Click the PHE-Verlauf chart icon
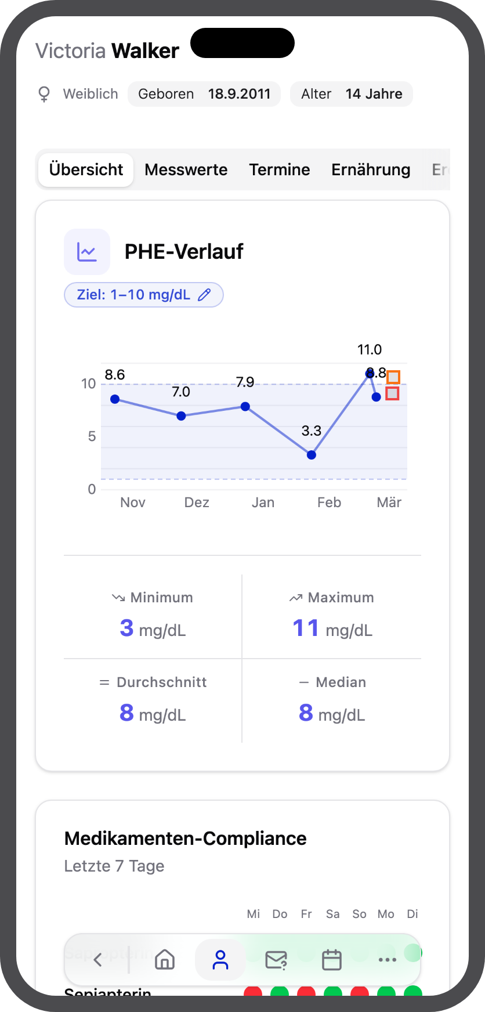485x1012 pixels. [x=87, y=252]
